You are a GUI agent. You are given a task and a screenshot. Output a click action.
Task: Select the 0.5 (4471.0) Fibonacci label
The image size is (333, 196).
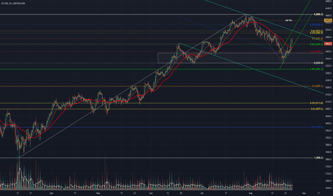pos(317,38)
